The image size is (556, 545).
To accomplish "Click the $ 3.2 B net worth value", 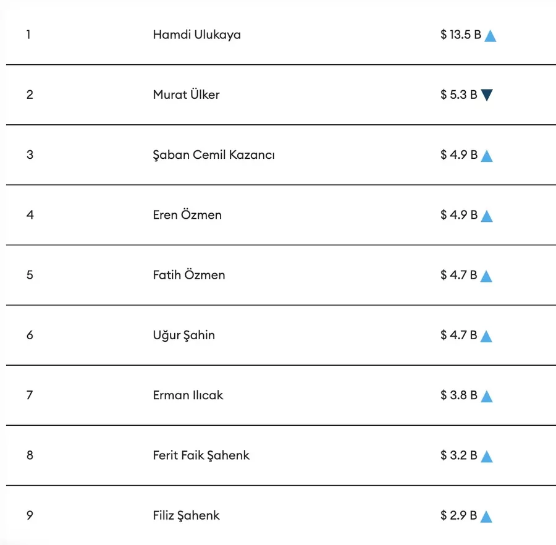I will click(x=459, y=455).
